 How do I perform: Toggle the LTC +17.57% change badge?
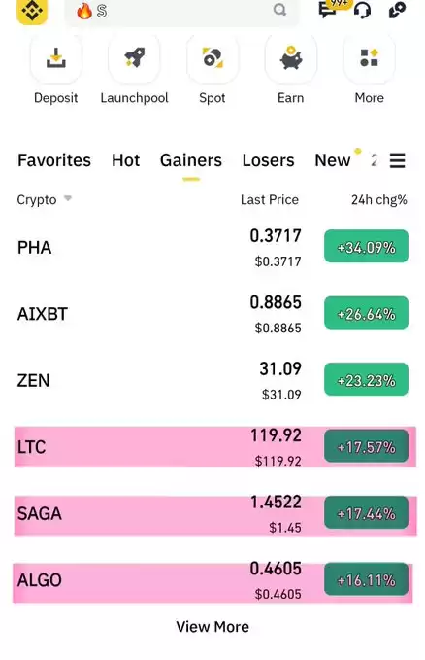click(366, 446)
